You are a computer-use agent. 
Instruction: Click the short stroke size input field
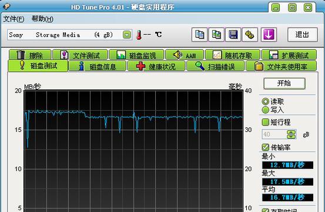click(x=274, y=134)
